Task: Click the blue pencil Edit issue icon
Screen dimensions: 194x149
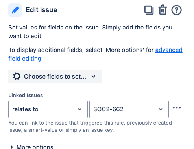Action: click(x=15, y=10)
